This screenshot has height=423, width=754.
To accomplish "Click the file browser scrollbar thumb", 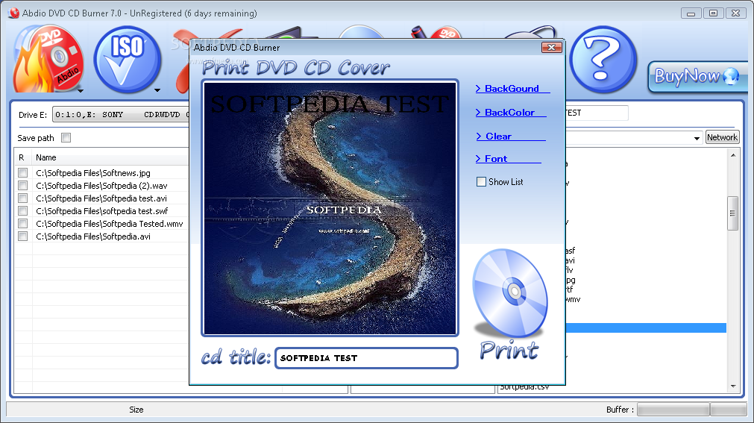I will (x=733, y=213).
